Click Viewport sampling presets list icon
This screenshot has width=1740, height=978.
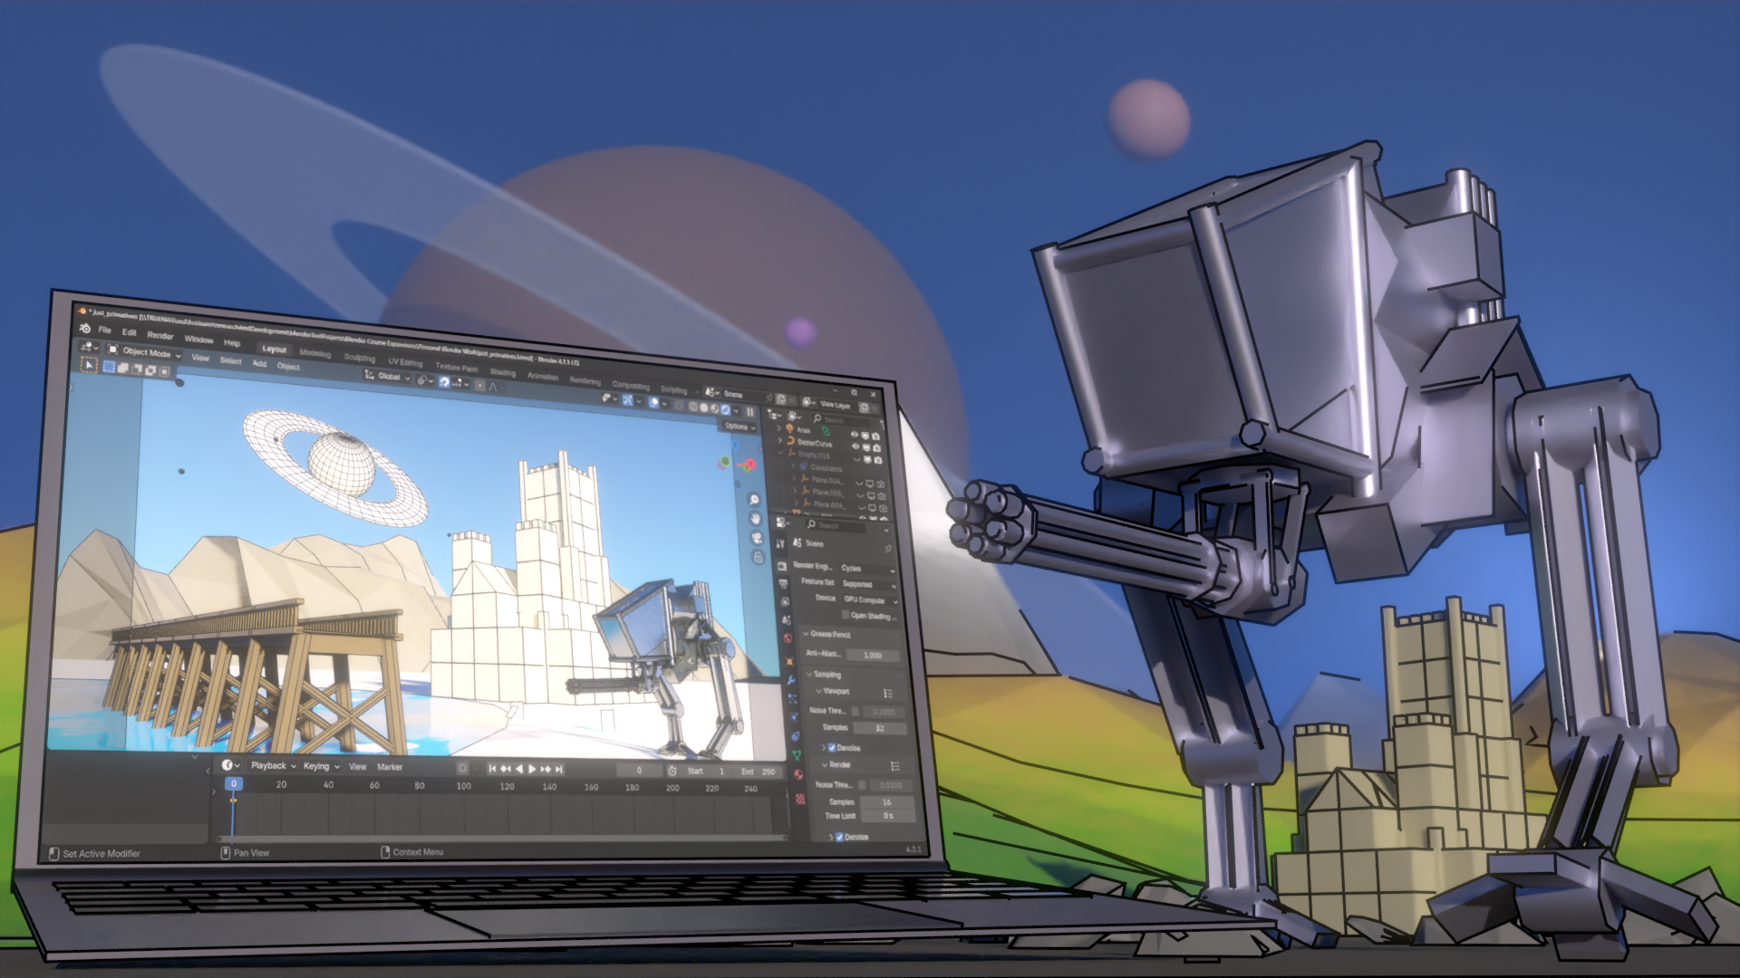(888, 693)
